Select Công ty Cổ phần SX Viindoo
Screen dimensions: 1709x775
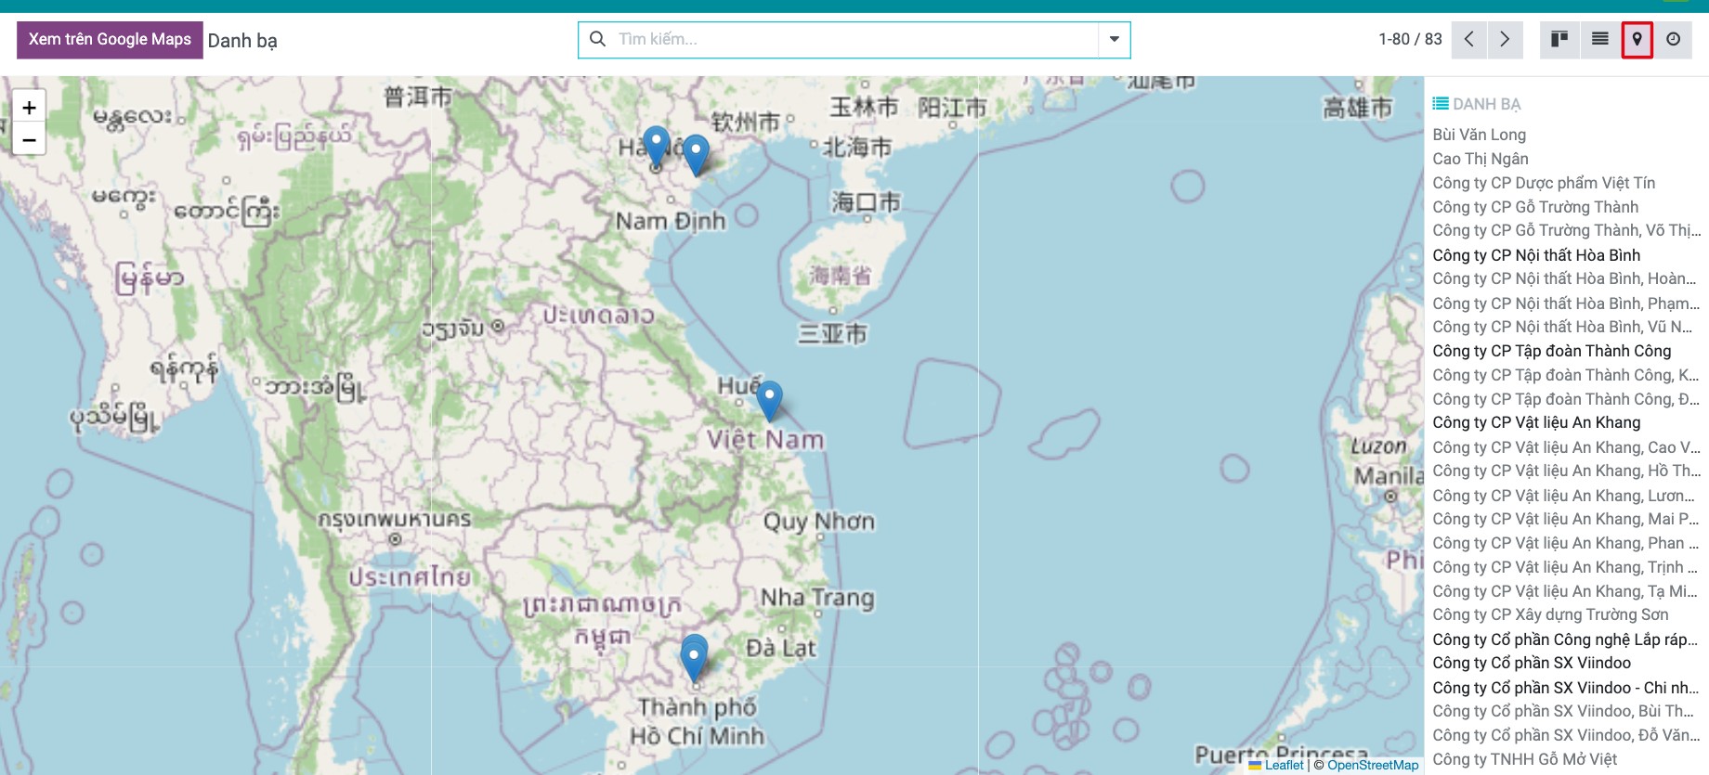click(x=1532, y=663)
